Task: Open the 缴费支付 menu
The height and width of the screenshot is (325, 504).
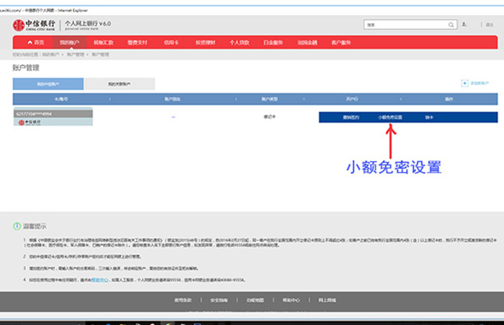Action: coord(138,43)
